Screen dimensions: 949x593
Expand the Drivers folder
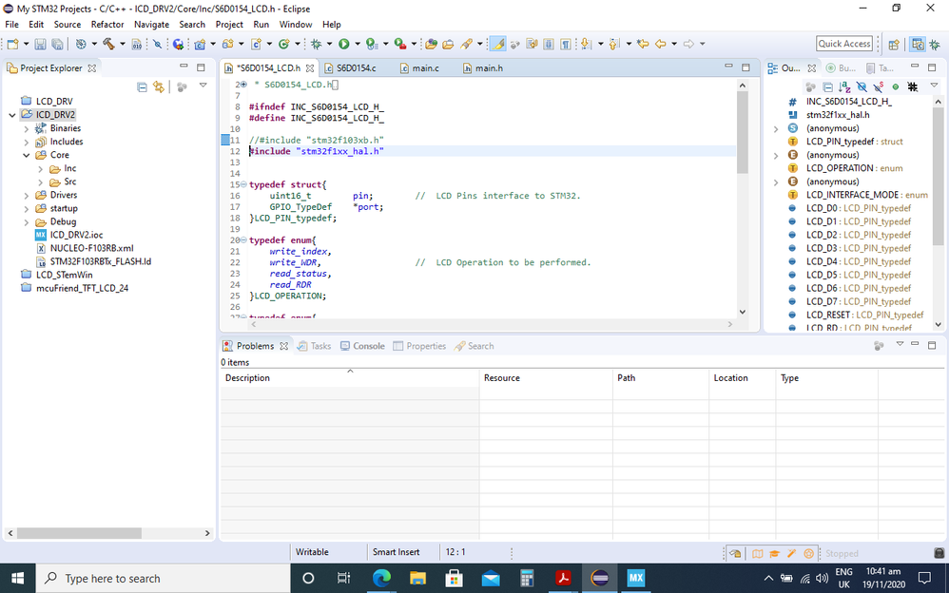point(27,195)
